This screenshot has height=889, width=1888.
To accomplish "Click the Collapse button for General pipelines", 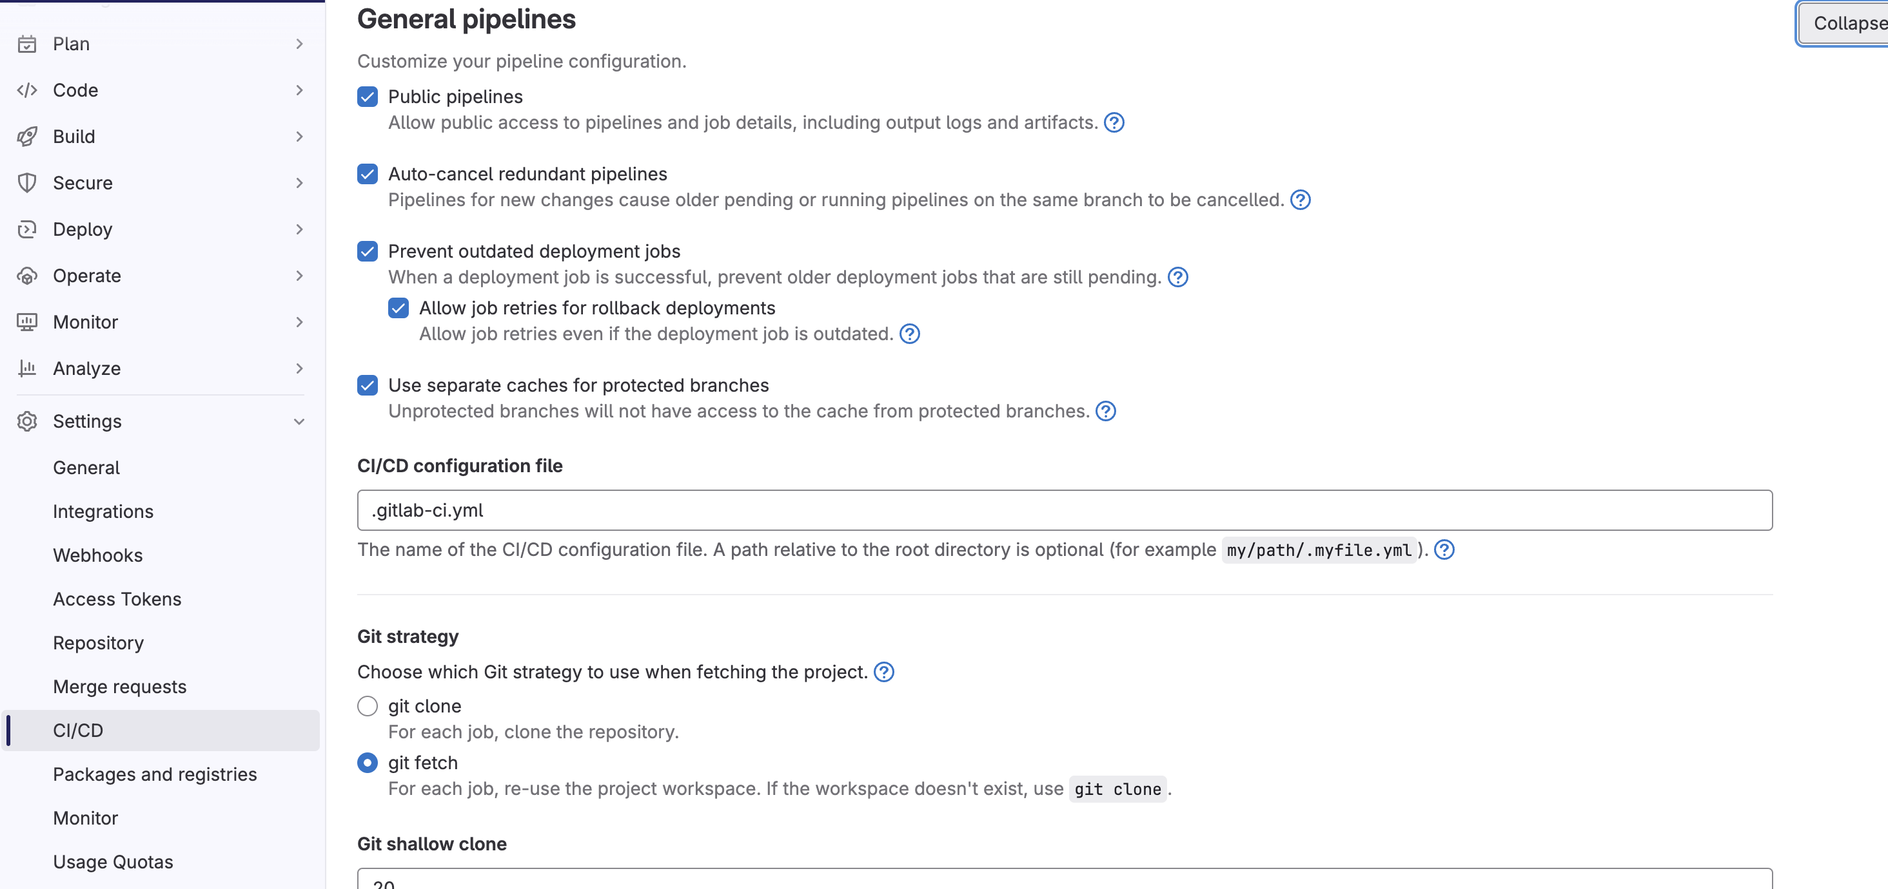I will [1844, 23].
